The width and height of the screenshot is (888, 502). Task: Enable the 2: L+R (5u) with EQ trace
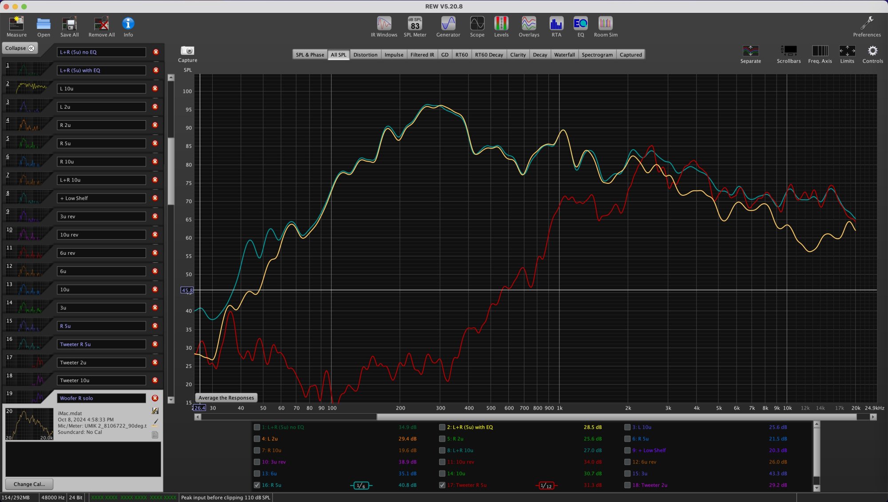click(x=442, y=427)
